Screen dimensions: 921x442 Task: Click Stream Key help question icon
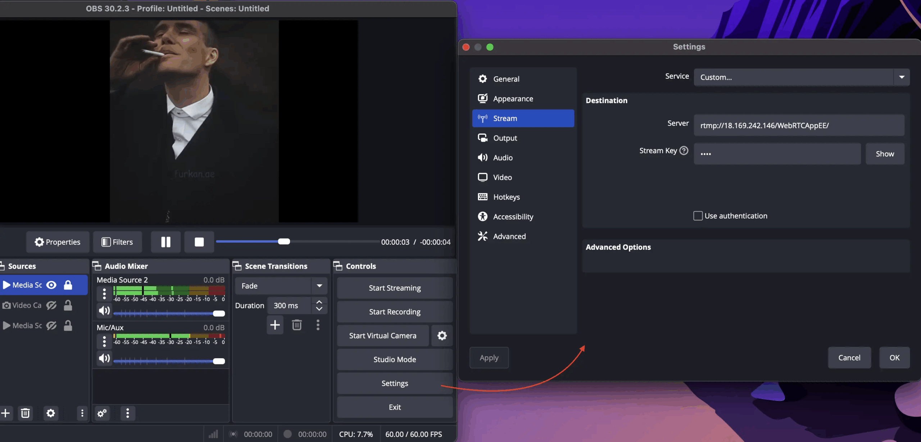[684, 151]
